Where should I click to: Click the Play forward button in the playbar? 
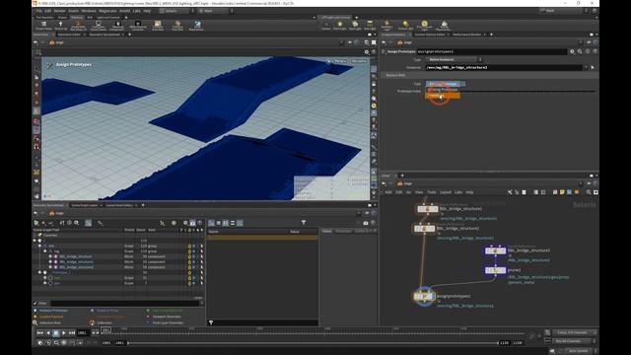coord(63,333)
